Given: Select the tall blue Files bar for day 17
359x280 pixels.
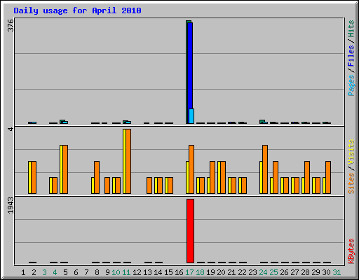Looking at the screenshot, I should click(190, 66).
